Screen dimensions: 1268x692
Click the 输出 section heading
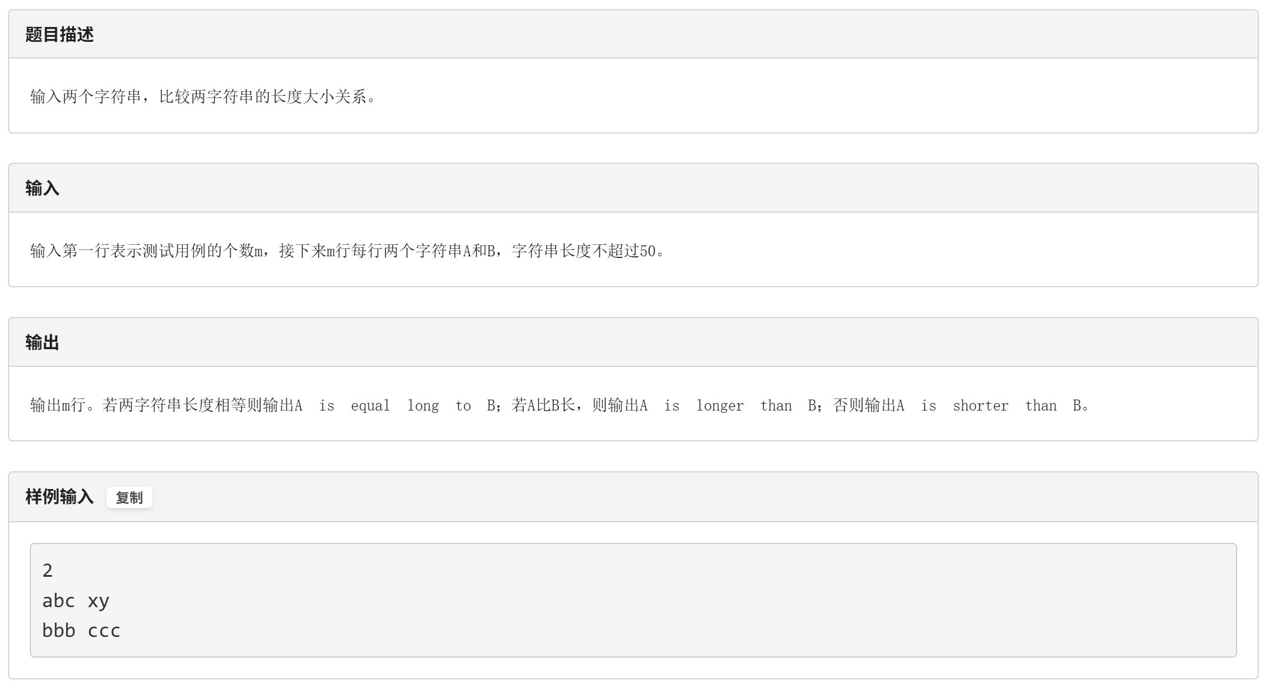42,342
